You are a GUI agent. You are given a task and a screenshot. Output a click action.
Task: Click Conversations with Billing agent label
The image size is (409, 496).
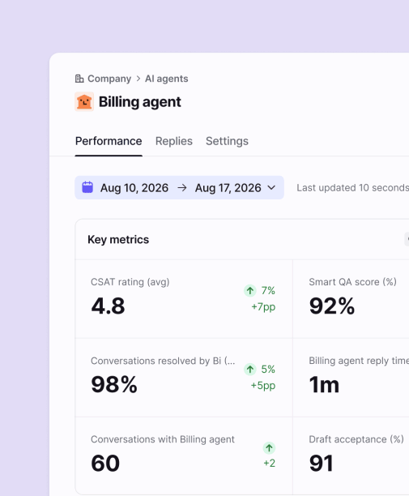click(163, 439)
